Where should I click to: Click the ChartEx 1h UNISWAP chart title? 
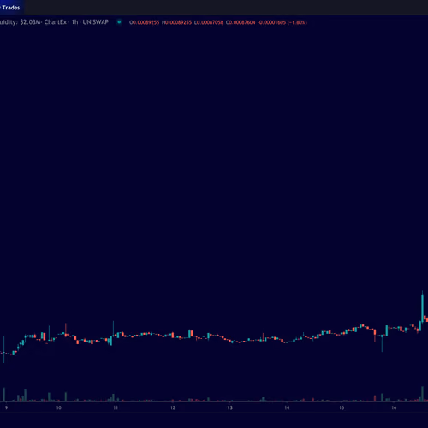pyautogui.click(x=76, y=22)
